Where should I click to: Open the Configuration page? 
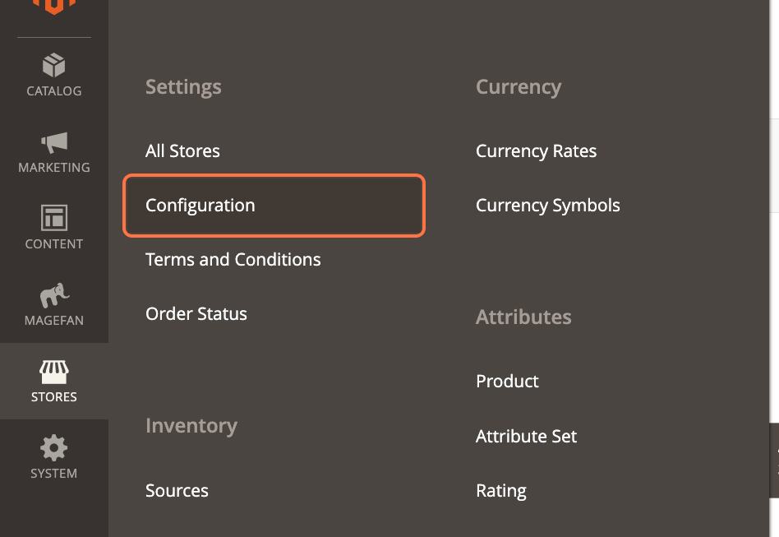click(x=200, y=205)
